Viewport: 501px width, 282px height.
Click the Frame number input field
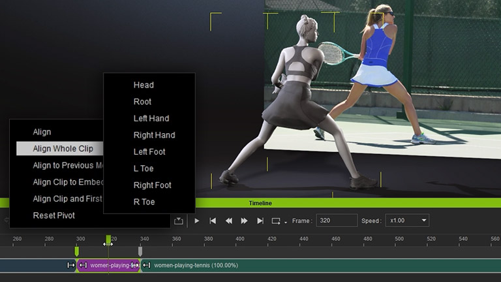coord(336,221)
